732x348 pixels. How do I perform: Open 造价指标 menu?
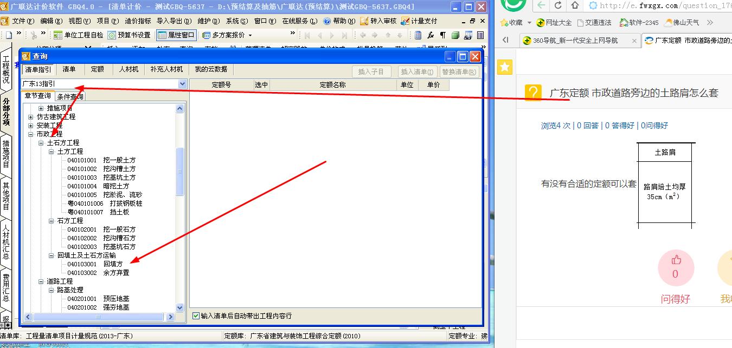pyautogui.click(x=138, y=21)
